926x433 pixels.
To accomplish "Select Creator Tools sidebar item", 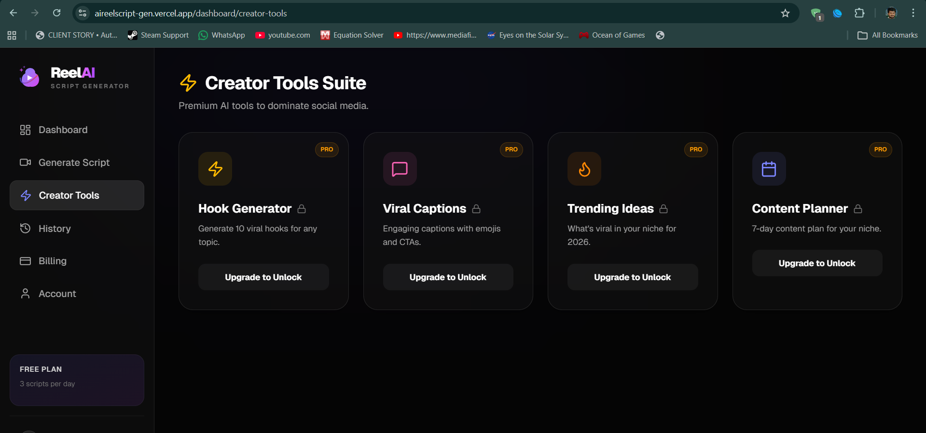I will click(77, 195).
